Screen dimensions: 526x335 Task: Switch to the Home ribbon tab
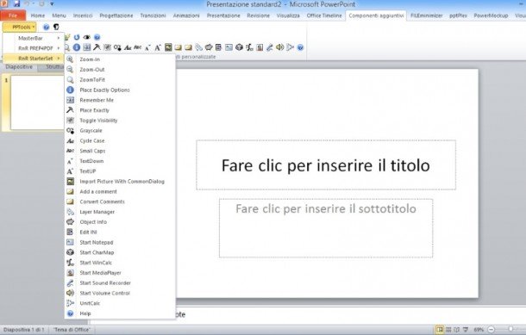38,16
